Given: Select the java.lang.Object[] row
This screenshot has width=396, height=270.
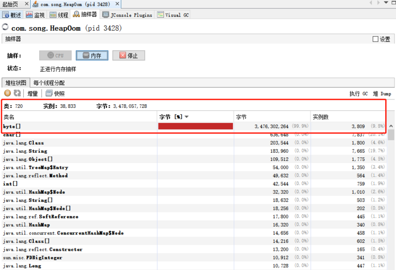Looking at the screenshot, I should (194, 159).
